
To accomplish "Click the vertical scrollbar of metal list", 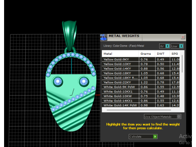I will click(x=182, y=64).
